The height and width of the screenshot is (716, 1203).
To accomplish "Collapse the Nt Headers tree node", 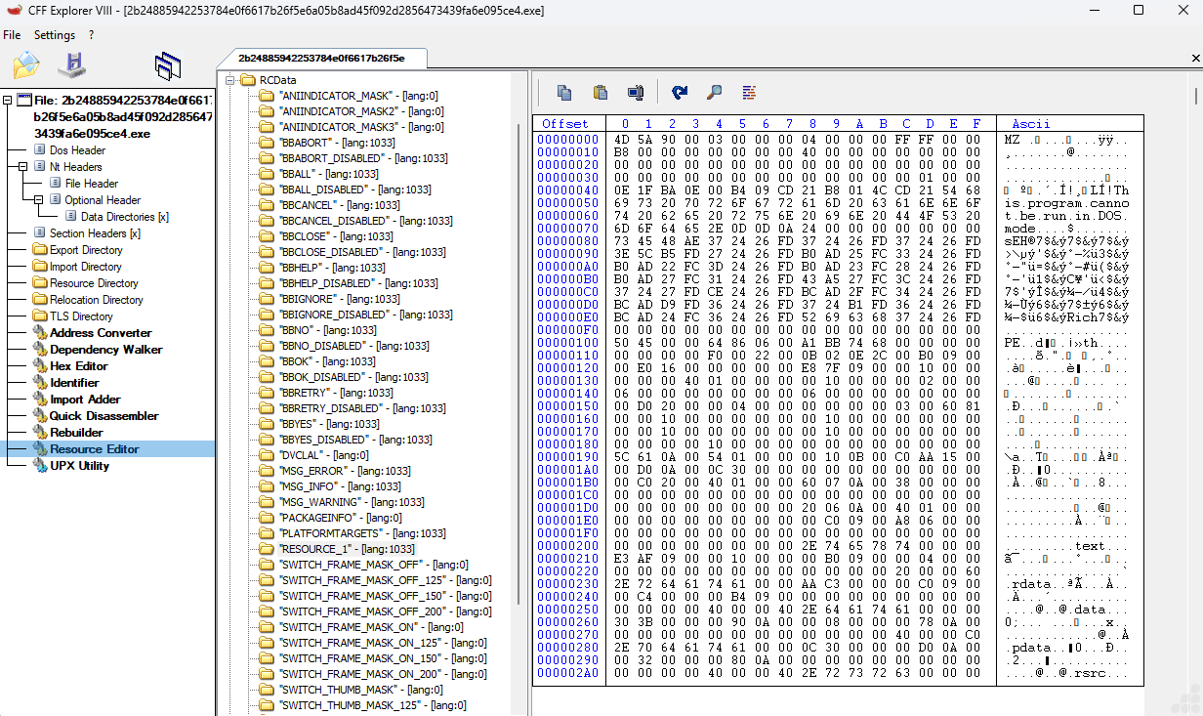I will coord(23,167).
